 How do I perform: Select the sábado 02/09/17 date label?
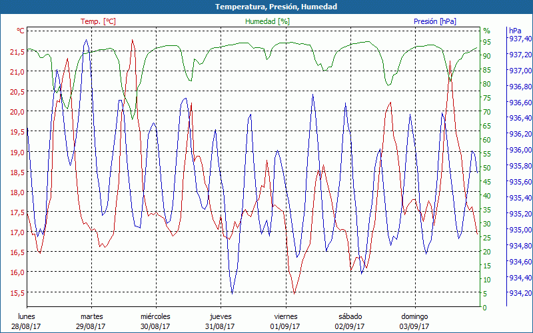[350, 321]
